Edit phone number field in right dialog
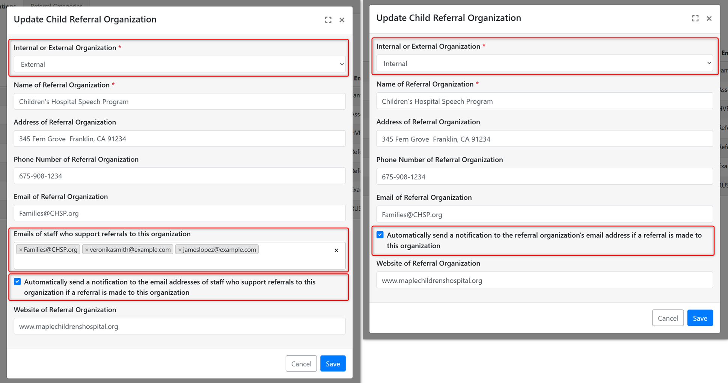The width and height of the screenshot is (728, 383). click(544, 176)
